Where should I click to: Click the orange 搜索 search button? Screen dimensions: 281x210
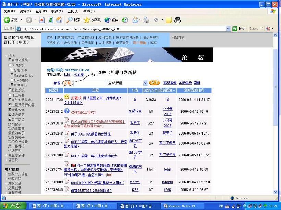click(154, 83)
